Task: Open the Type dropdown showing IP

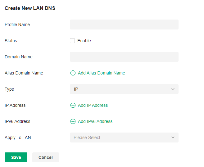Action: (124, 89)
